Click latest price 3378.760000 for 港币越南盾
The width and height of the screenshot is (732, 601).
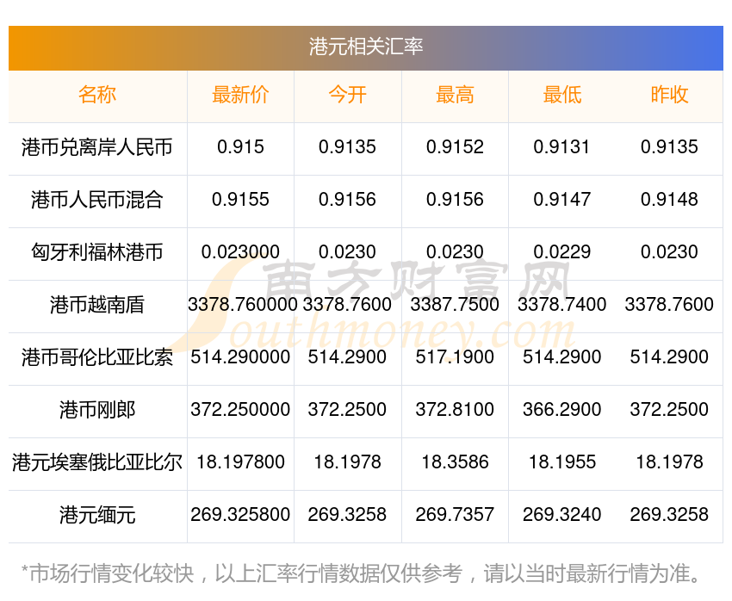[x=242, y=305]
